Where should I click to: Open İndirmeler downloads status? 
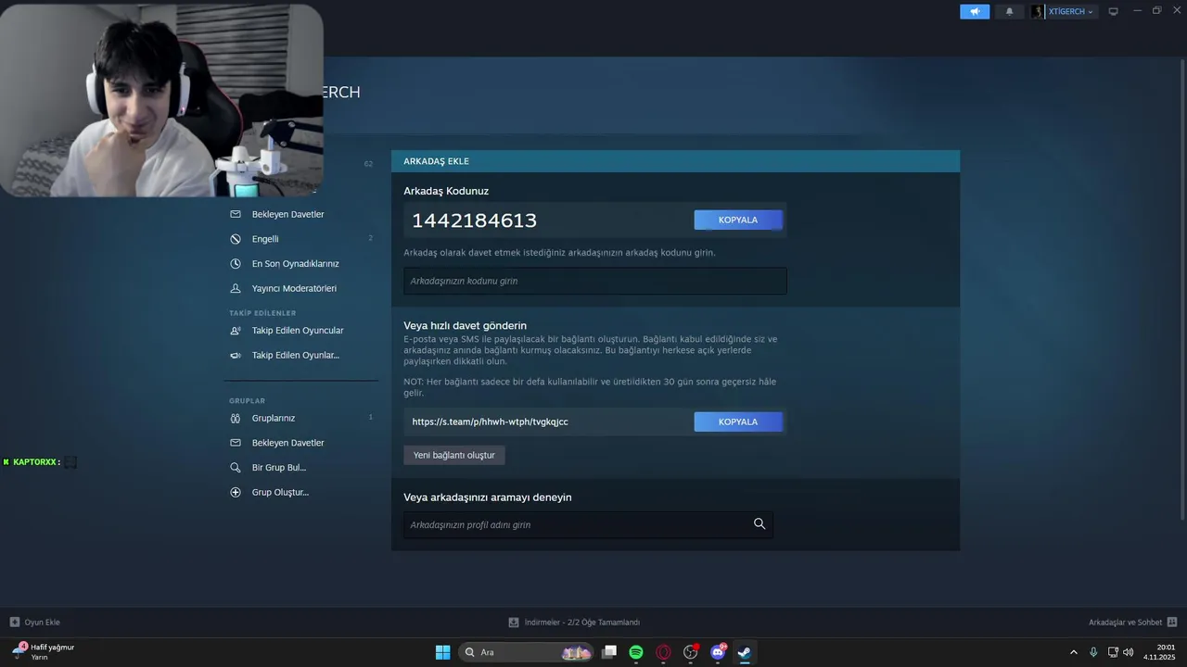582,623
